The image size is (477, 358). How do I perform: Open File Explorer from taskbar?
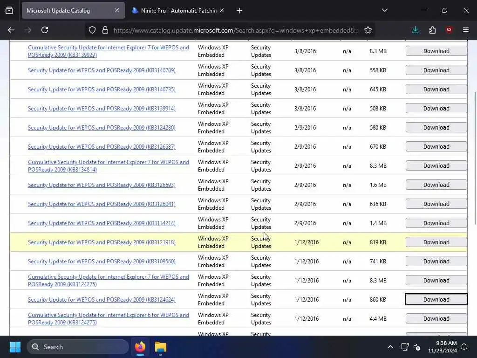[161, 347]
